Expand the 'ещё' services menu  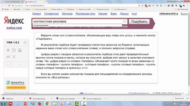(x=134, y=14)
